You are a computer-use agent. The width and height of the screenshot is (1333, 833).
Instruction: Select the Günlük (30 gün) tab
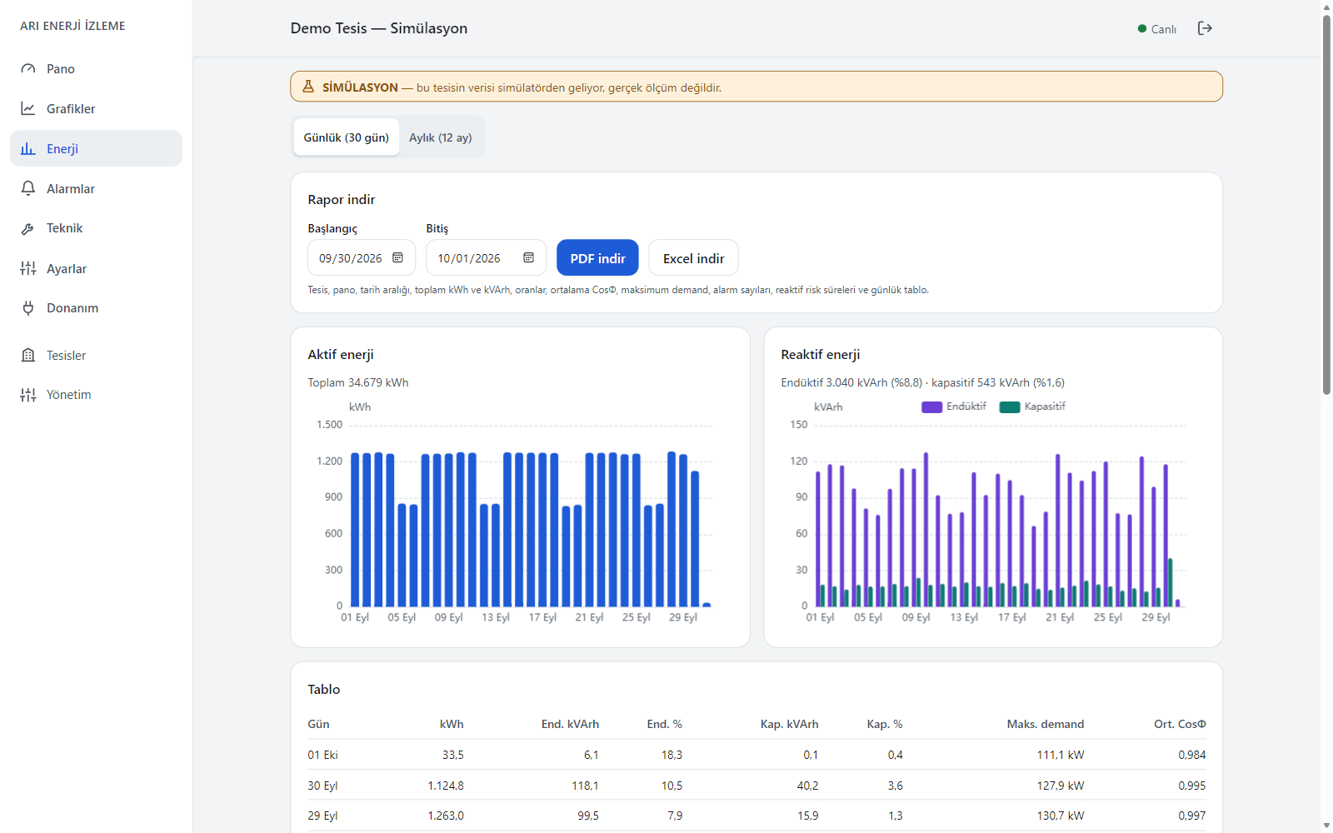pyautogui.click(x=347, y=137)
